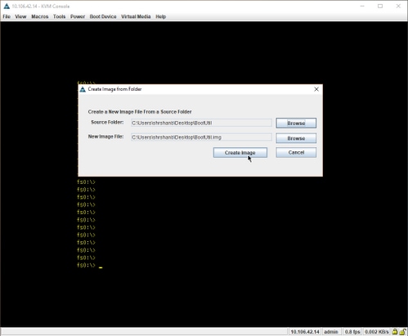This screenshot has height=336, width=408.
Task: Open the Help menu
Action: pos(161,16)
